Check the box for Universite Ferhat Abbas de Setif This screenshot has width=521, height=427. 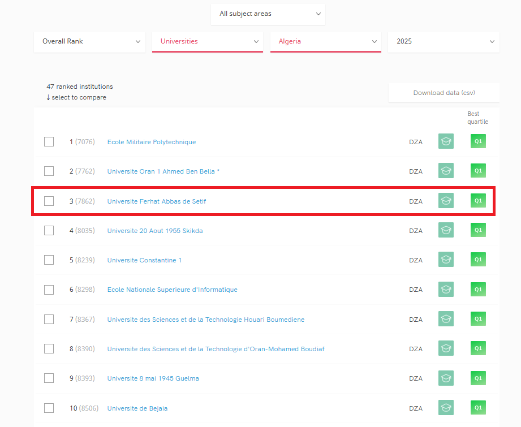(49, 201)
